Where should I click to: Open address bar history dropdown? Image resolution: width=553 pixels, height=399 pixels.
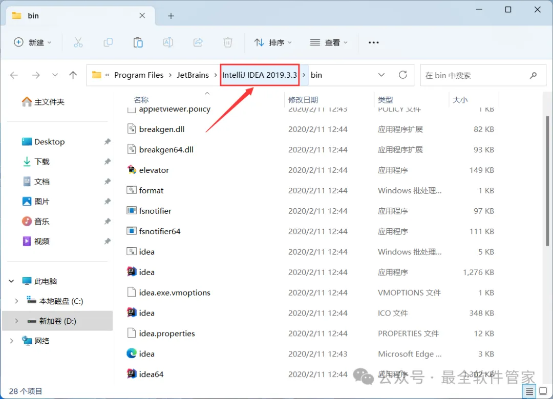(x=381, y=75)
